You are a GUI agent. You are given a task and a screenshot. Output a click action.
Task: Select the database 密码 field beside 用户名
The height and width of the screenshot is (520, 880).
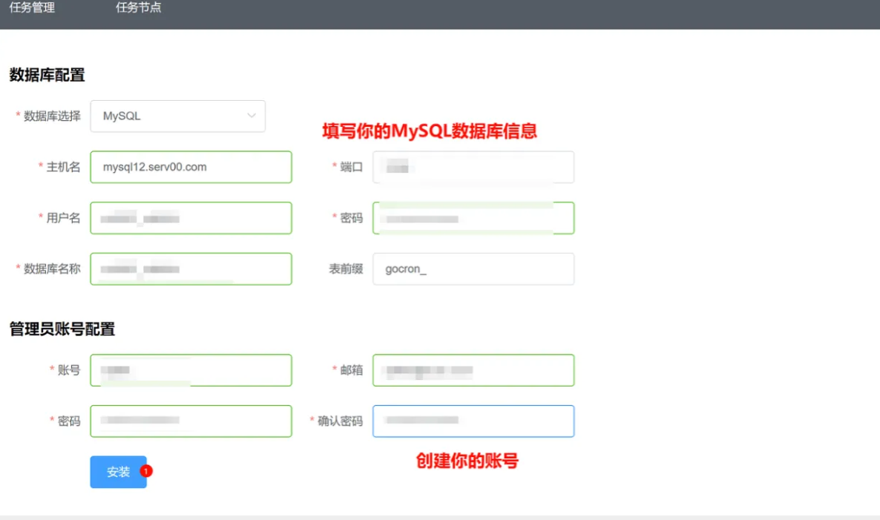click(x=473, y=218)
